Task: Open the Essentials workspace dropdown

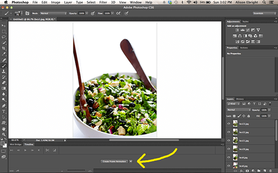Action: (264, 13)
